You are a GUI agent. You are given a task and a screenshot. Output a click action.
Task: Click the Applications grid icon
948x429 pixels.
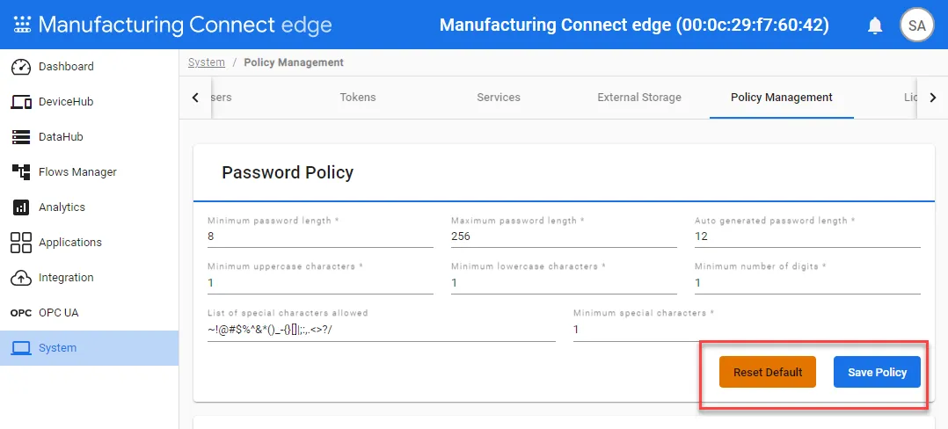pyautogui.click(x=21, y=243)
